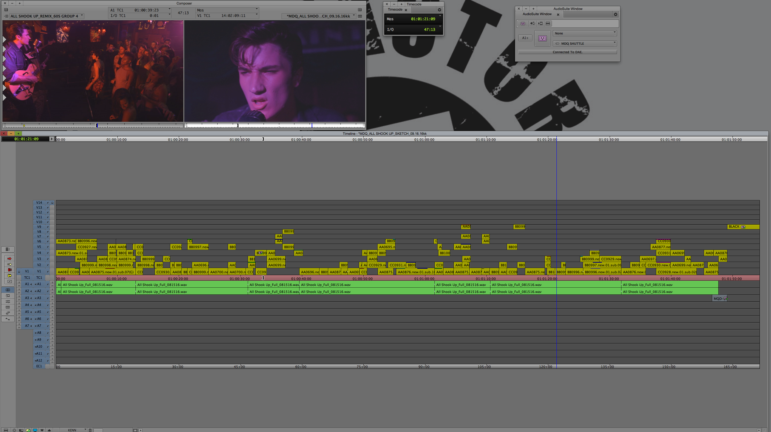Click the render effect icon in AudioSuite toolbar
The image size is (771, 432).
pos(540,23)
